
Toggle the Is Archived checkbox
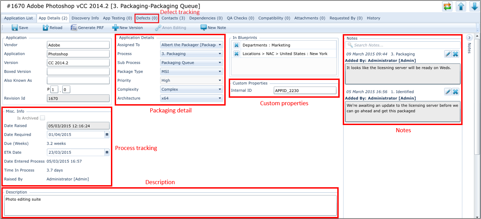[x=42, y=118]
